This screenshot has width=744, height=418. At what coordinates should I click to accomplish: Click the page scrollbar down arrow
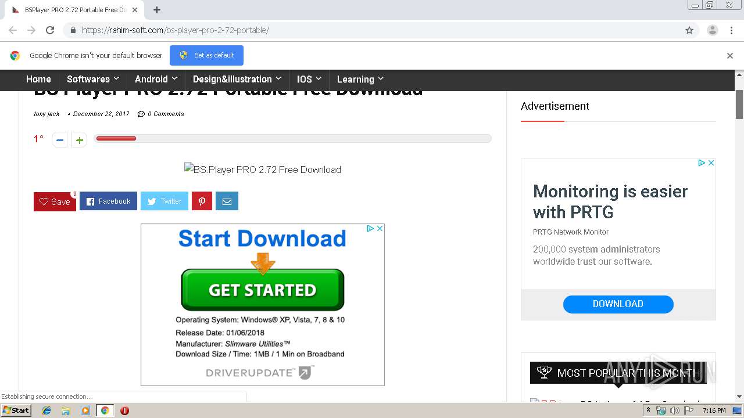(739, 397)
